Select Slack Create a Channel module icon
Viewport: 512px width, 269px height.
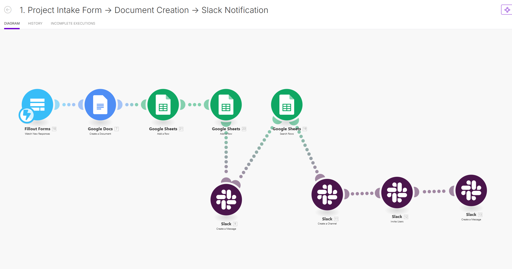pyautogui.click(x=327, y=195)
